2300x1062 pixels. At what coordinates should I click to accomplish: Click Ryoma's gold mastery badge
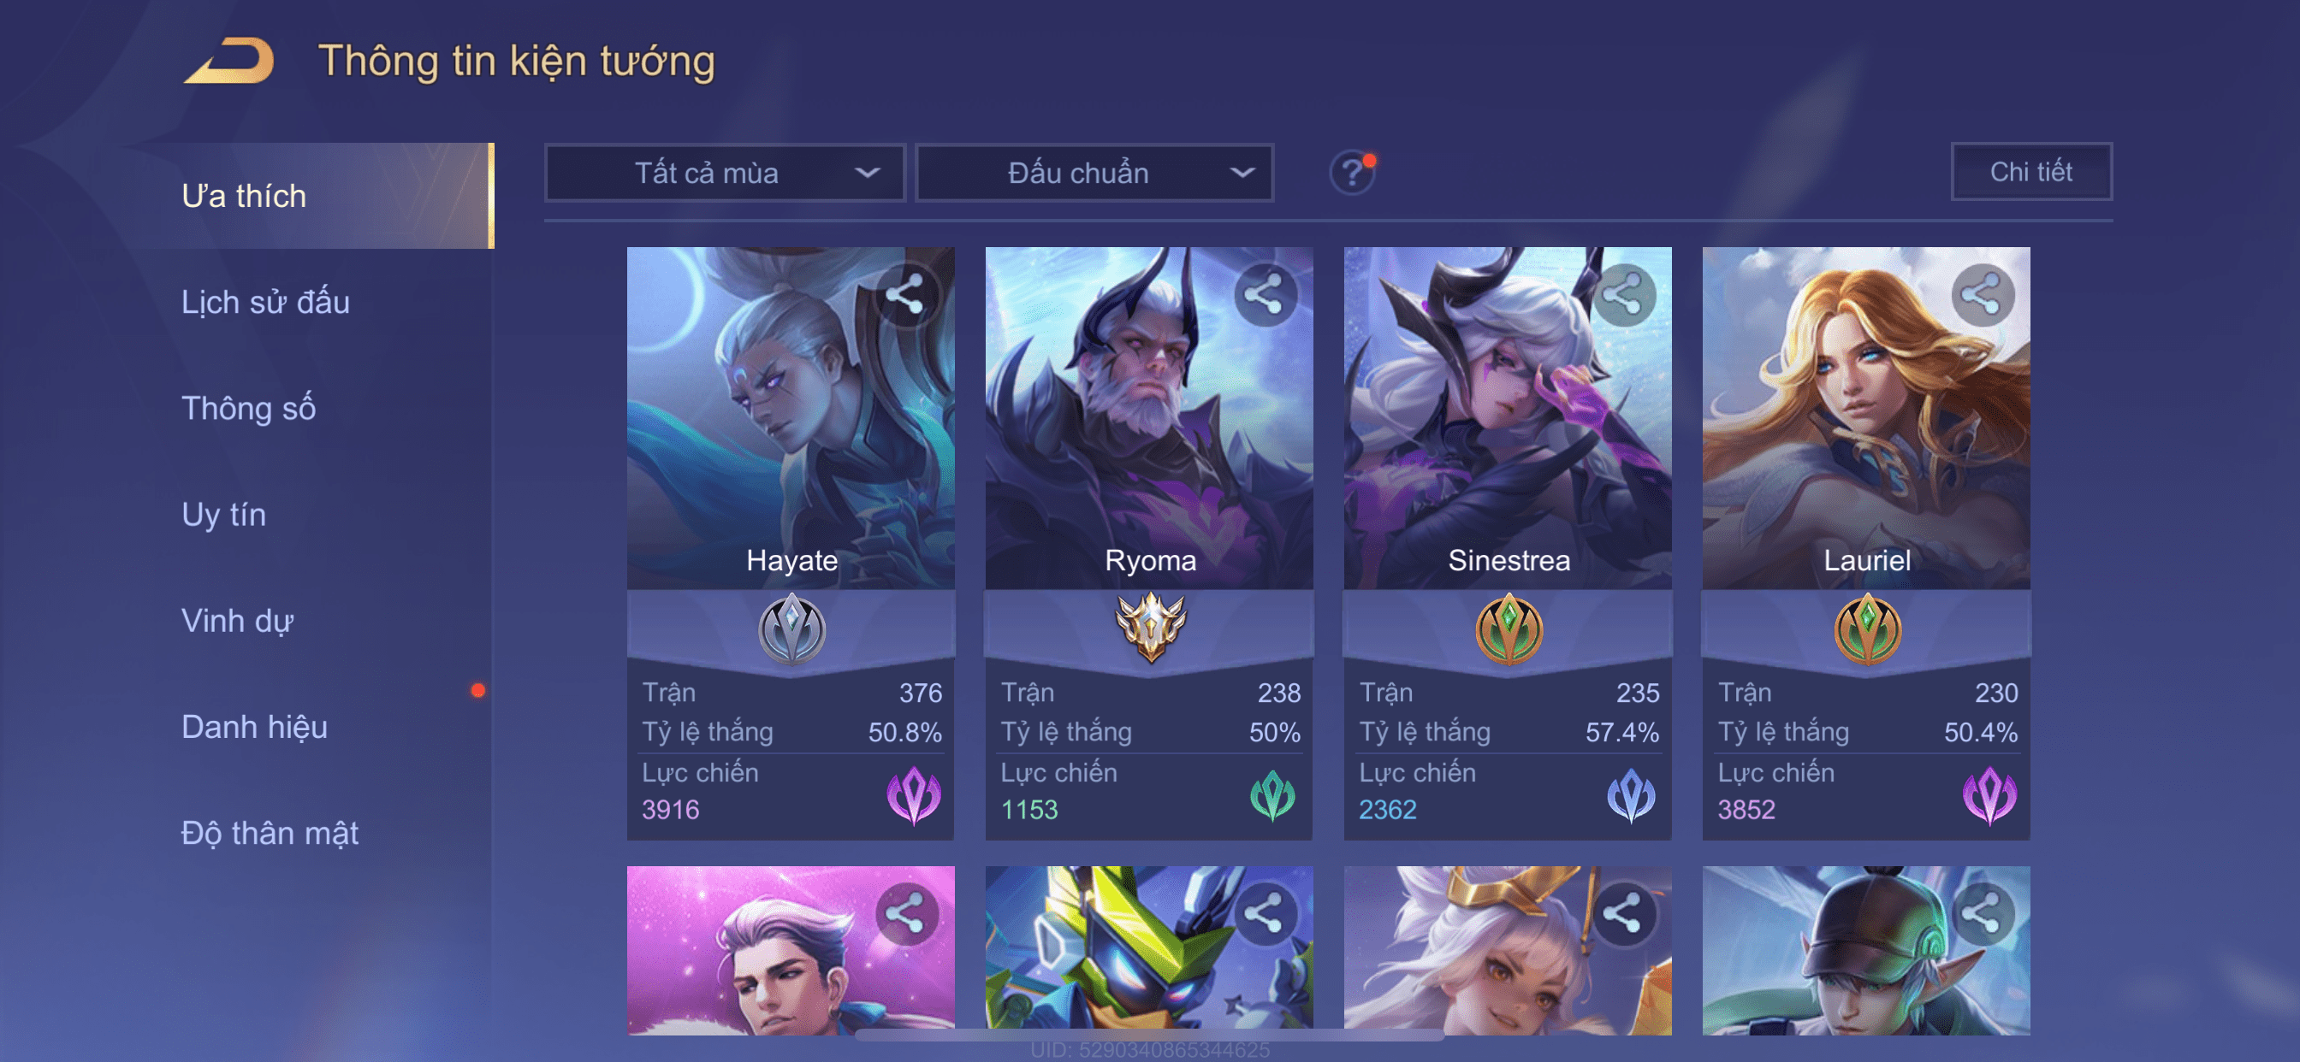click(1150, 628)
